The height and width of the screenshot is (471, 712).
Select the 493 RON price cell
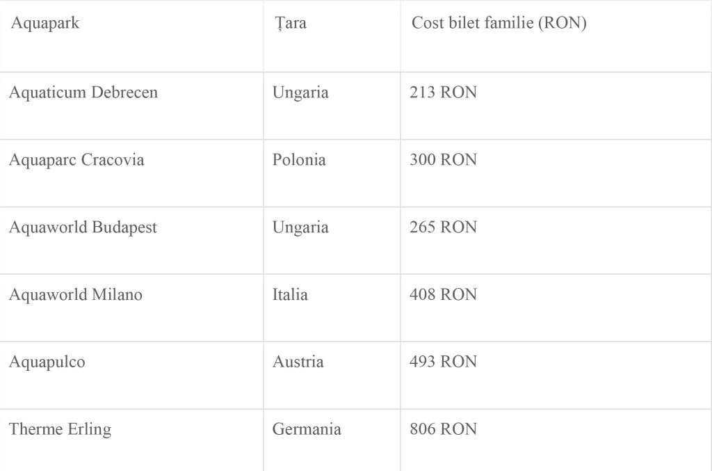click(443, 362)
